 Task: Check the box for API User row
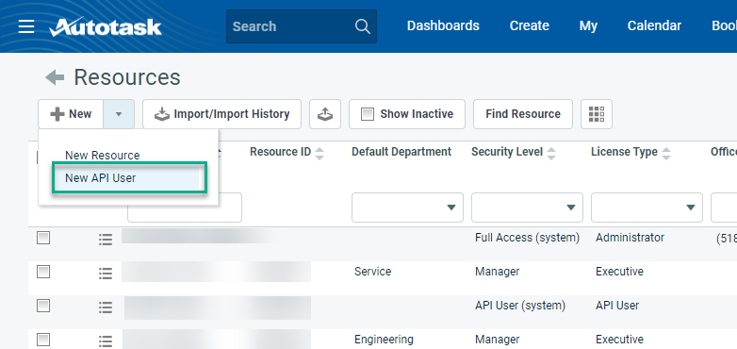43,306
